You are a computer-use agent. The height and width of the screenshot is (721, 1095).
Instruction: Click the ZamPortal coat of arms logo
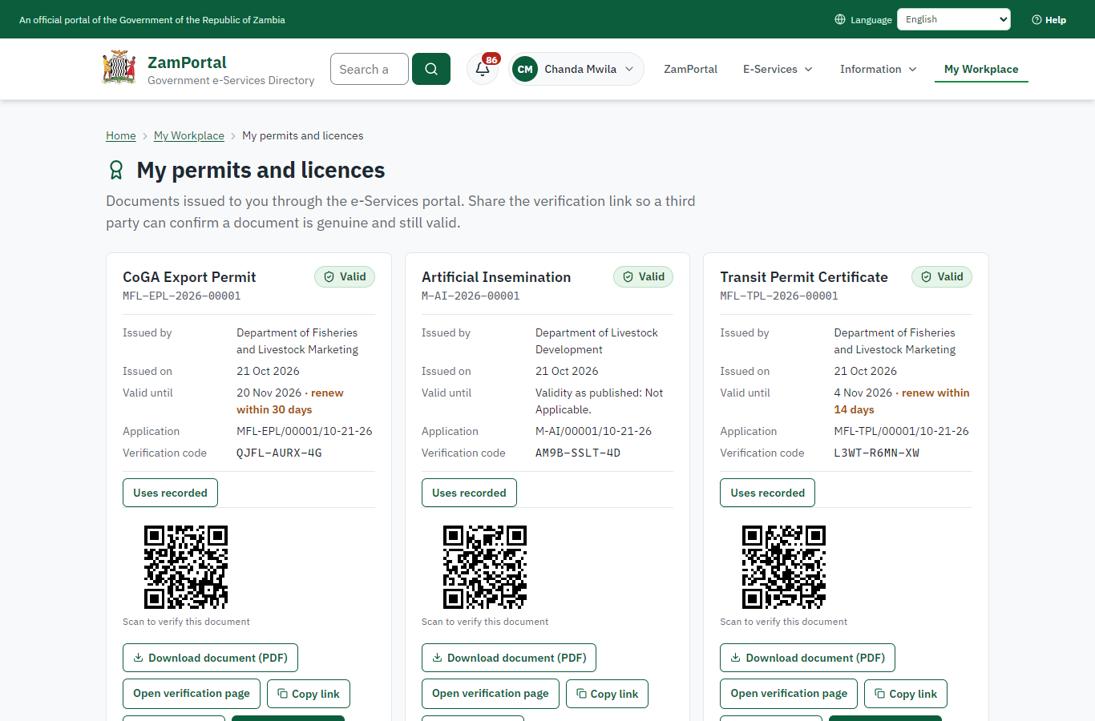point(119,68)
